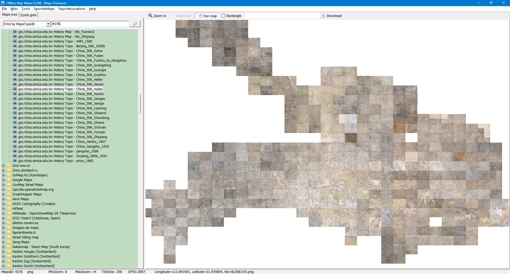The height and width of the screenshot is (274, 510).
Task: Click the Google Maps folder icon
Action: 9,180
